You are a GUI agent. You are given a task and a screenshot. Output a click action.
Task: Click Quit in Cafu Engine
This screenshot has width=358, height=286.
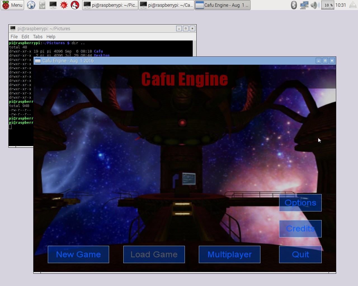300,254
